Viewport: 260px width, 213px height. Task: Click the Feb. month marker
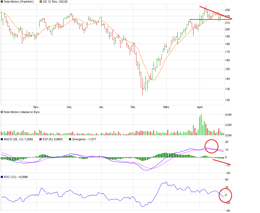(133, 107)
